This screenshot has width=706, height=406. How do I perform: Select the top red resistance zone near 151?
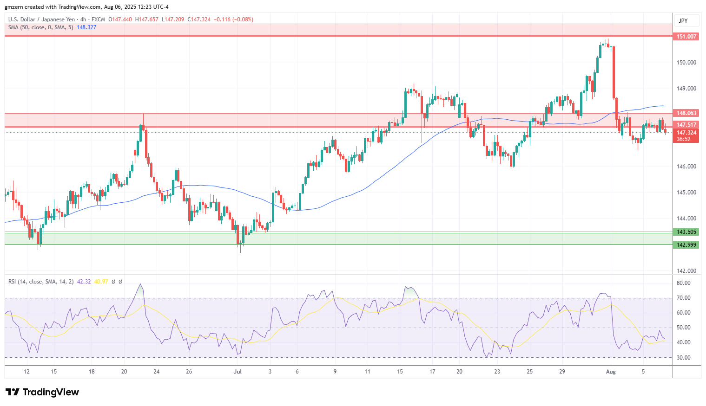[338, 30]
